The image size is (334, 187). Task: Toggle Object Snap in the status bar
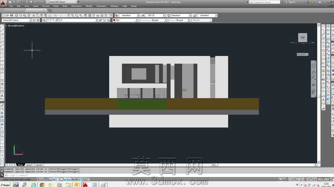pos(58,179)
